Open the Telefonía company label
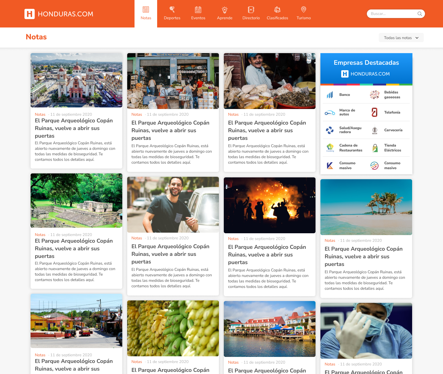This screenshot has width=443, height=374. pyautogui.click(x=392, y=112)
